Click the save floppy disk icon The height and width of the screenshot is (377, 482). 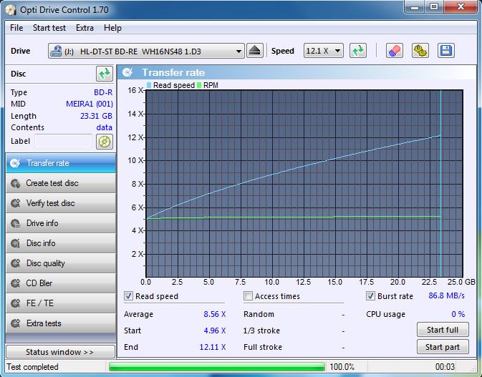click(445, 51)
